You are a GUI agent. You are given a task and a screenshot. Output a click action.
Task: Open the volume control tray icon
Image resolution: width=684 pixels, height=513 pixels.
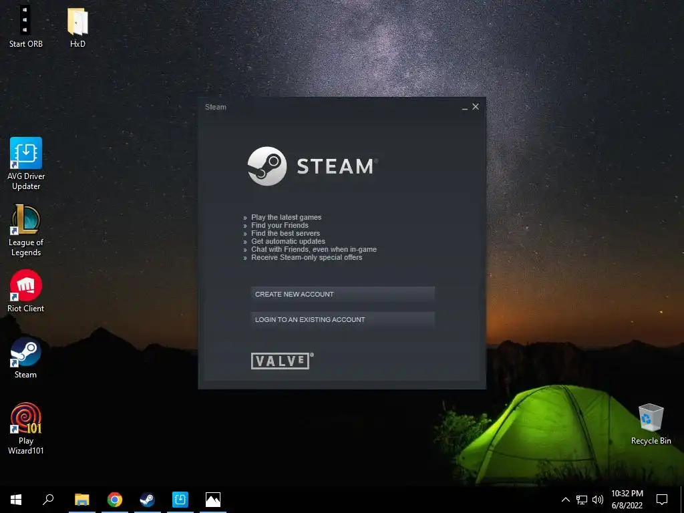598,500
